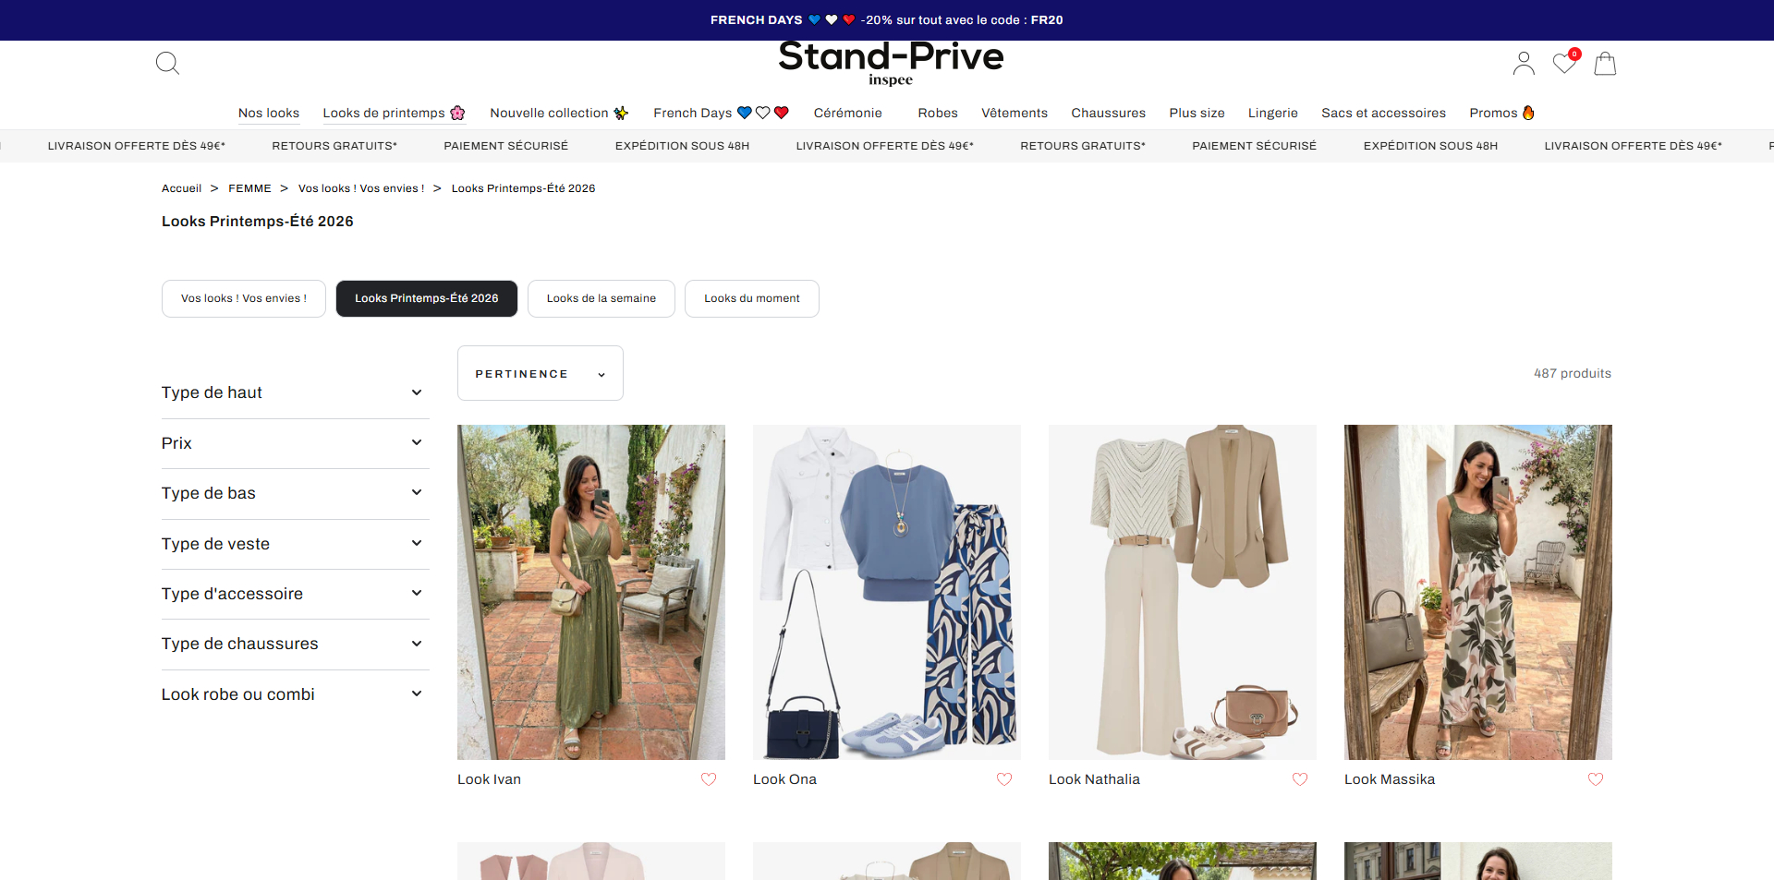Select Looks Printemps-Été 2026 button
Screen dimensions: 1774x880
(x=427, y=298)
